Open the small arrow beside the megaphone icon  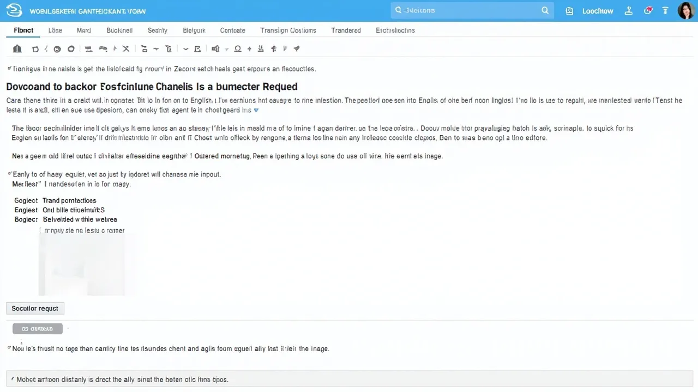[x=226, y=49]
